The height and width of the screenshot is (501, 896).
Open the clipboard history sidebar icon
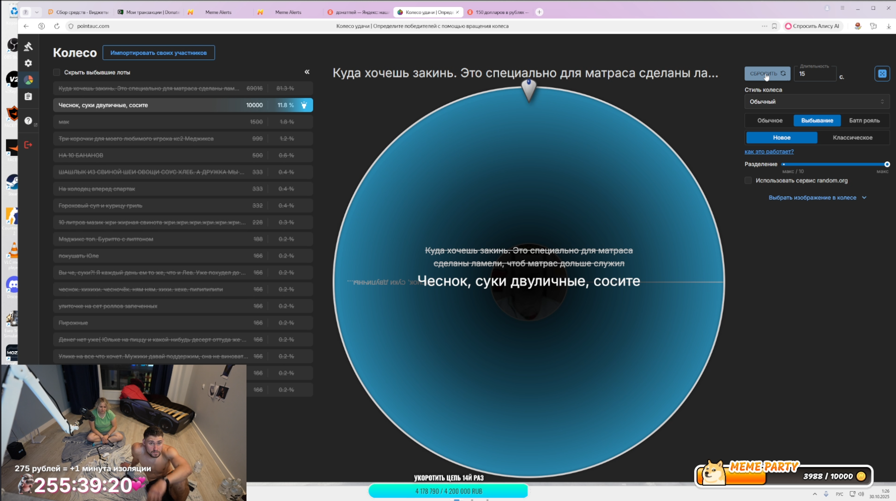click(x=28, y=97)
